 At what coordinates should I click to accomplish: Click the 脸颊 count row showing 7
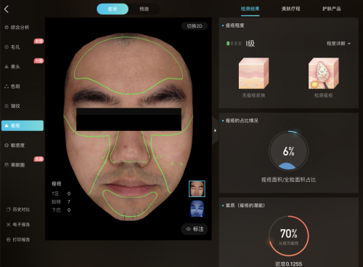tap(61, 202)
